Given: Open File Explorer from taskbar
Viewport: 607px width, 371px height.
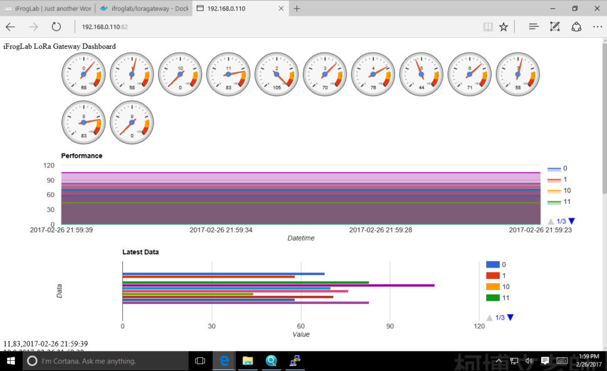Looking at the screenshot, I should click(x=248, y=361).
